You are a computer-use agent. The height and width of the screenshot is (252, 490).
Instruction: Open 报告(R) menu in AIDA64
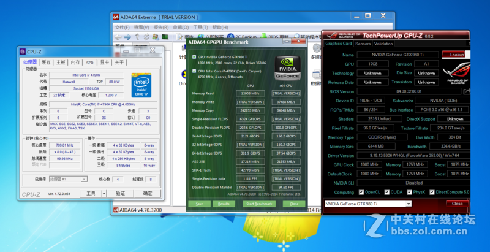coord(161,27)
